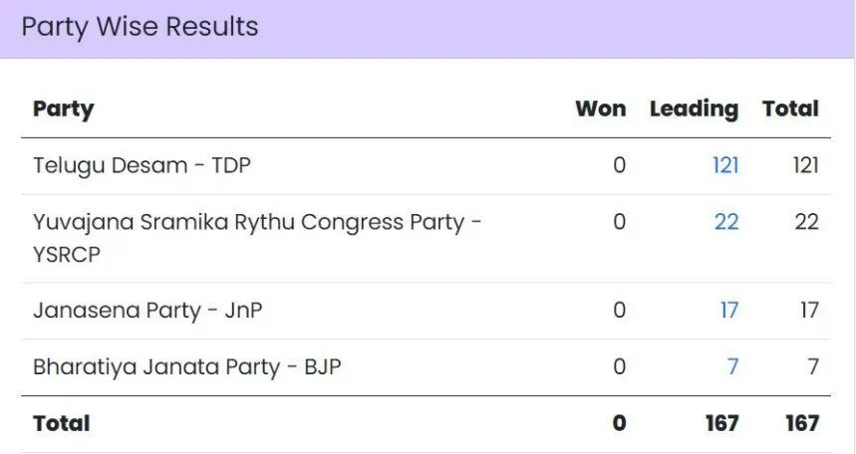The image size is (856, 454).
Task: Select the Telugu Desam - TDP party name
Action: tap(142, 165)
